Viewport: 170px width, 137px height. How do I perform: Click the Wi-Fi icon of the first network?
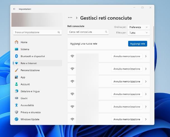click(72, 56)
